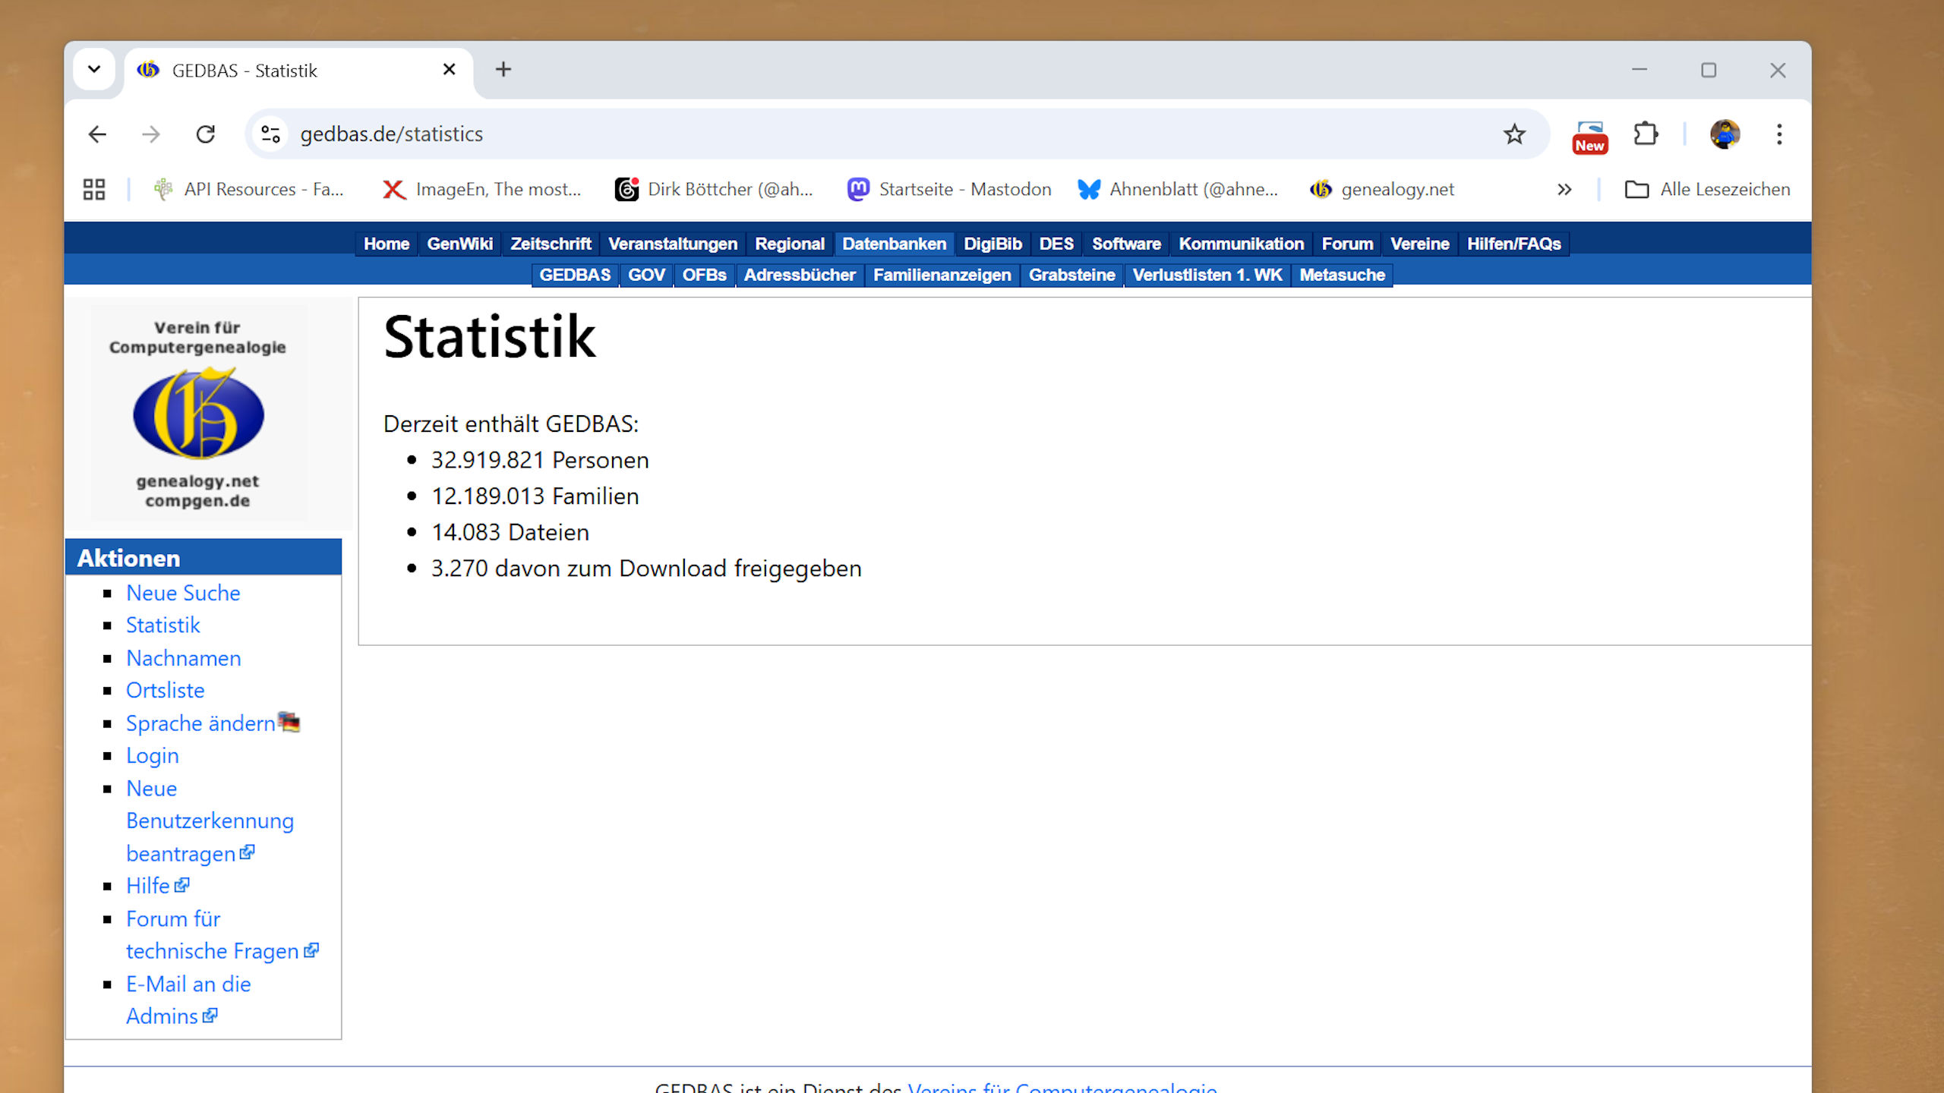This screenshot has width=1944, height=1093.
Task: Open the Startseite - Mastodon bookmark
Action: pos(949,189)
